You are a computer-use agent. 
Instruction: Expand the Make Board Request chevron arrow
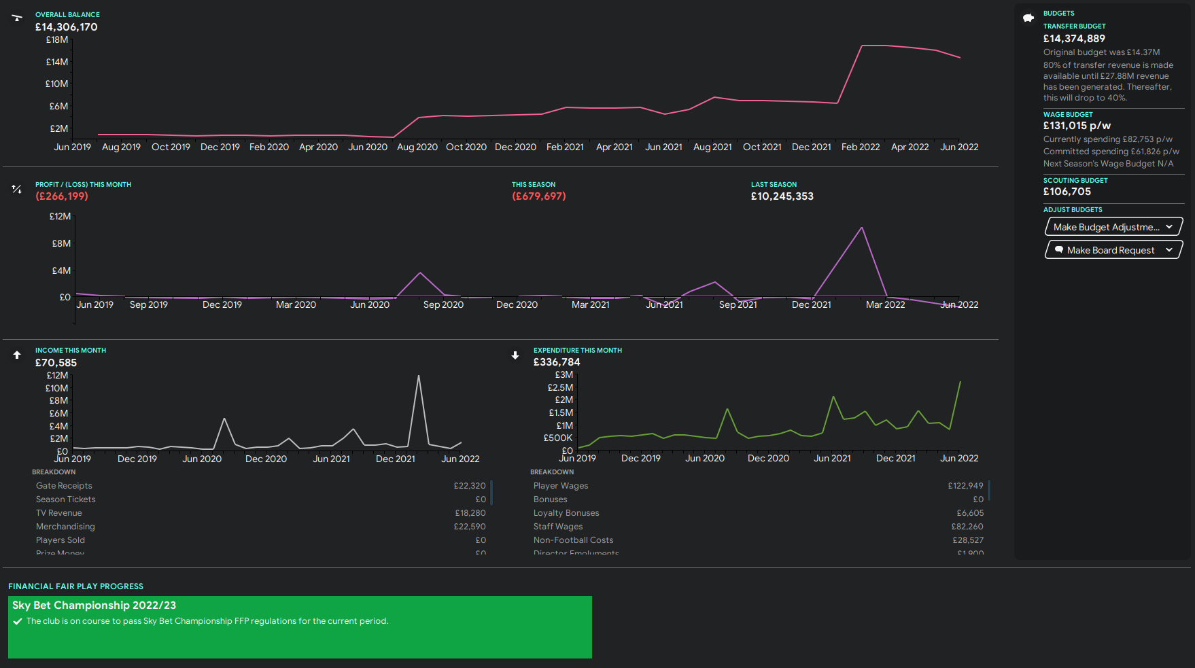click(x=1169, y=250)
